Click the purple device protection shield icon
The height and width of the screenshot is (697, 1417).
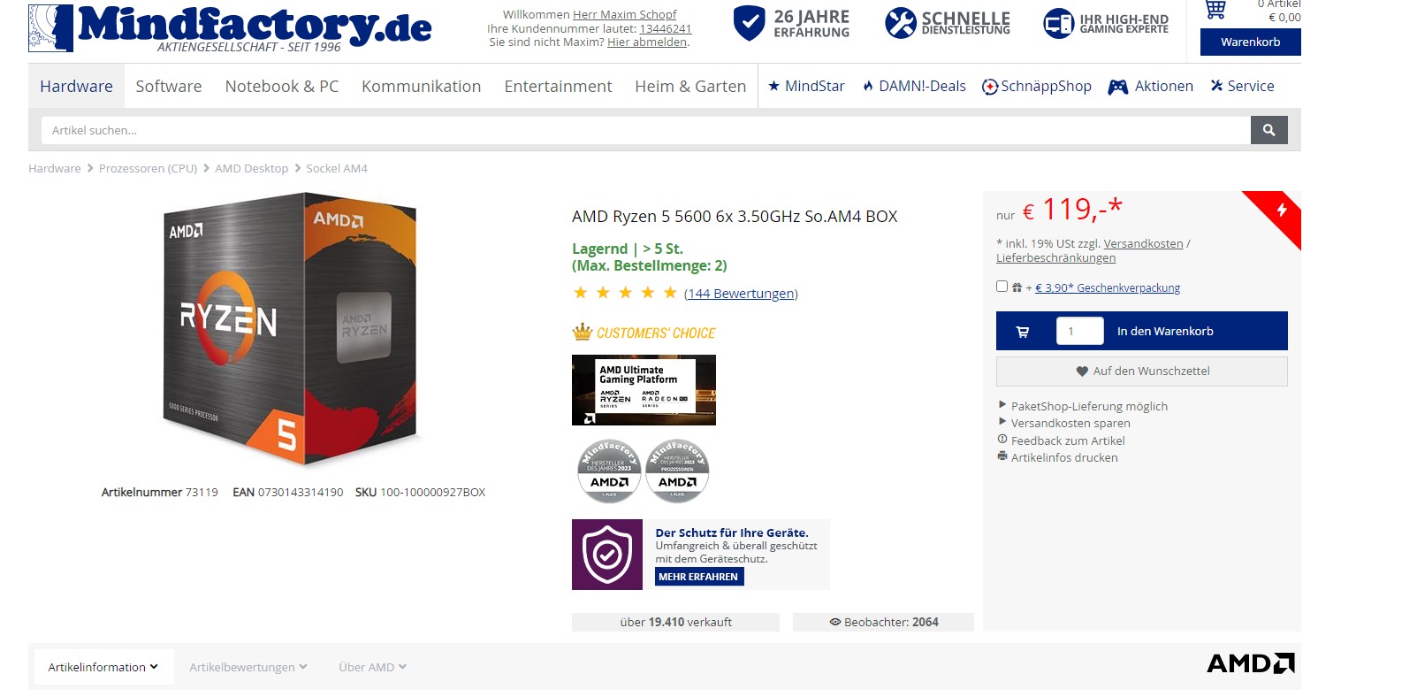pyautogui.click(x=607, y=555)
